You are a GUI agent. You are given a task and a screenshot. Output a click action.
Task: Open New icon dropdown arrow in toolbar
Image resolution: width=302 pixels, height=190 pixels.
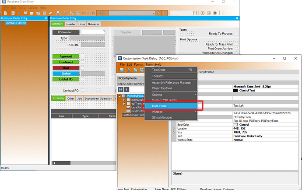9,13
